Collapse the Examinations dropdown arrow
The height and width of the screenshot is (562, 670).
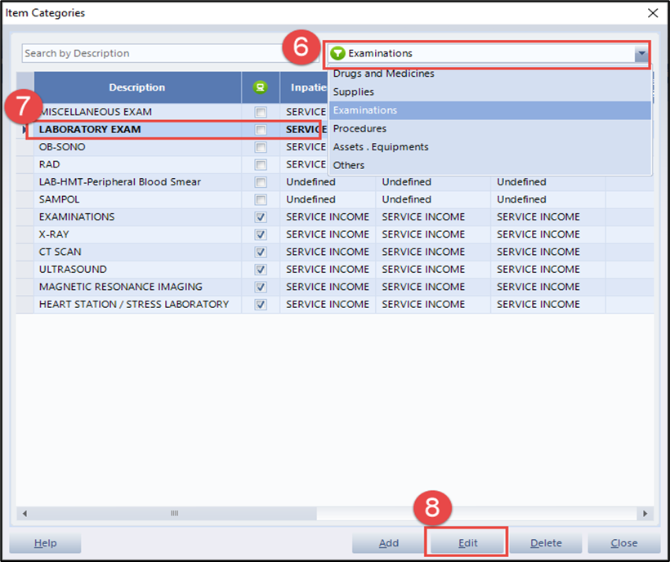coord(642,54)
